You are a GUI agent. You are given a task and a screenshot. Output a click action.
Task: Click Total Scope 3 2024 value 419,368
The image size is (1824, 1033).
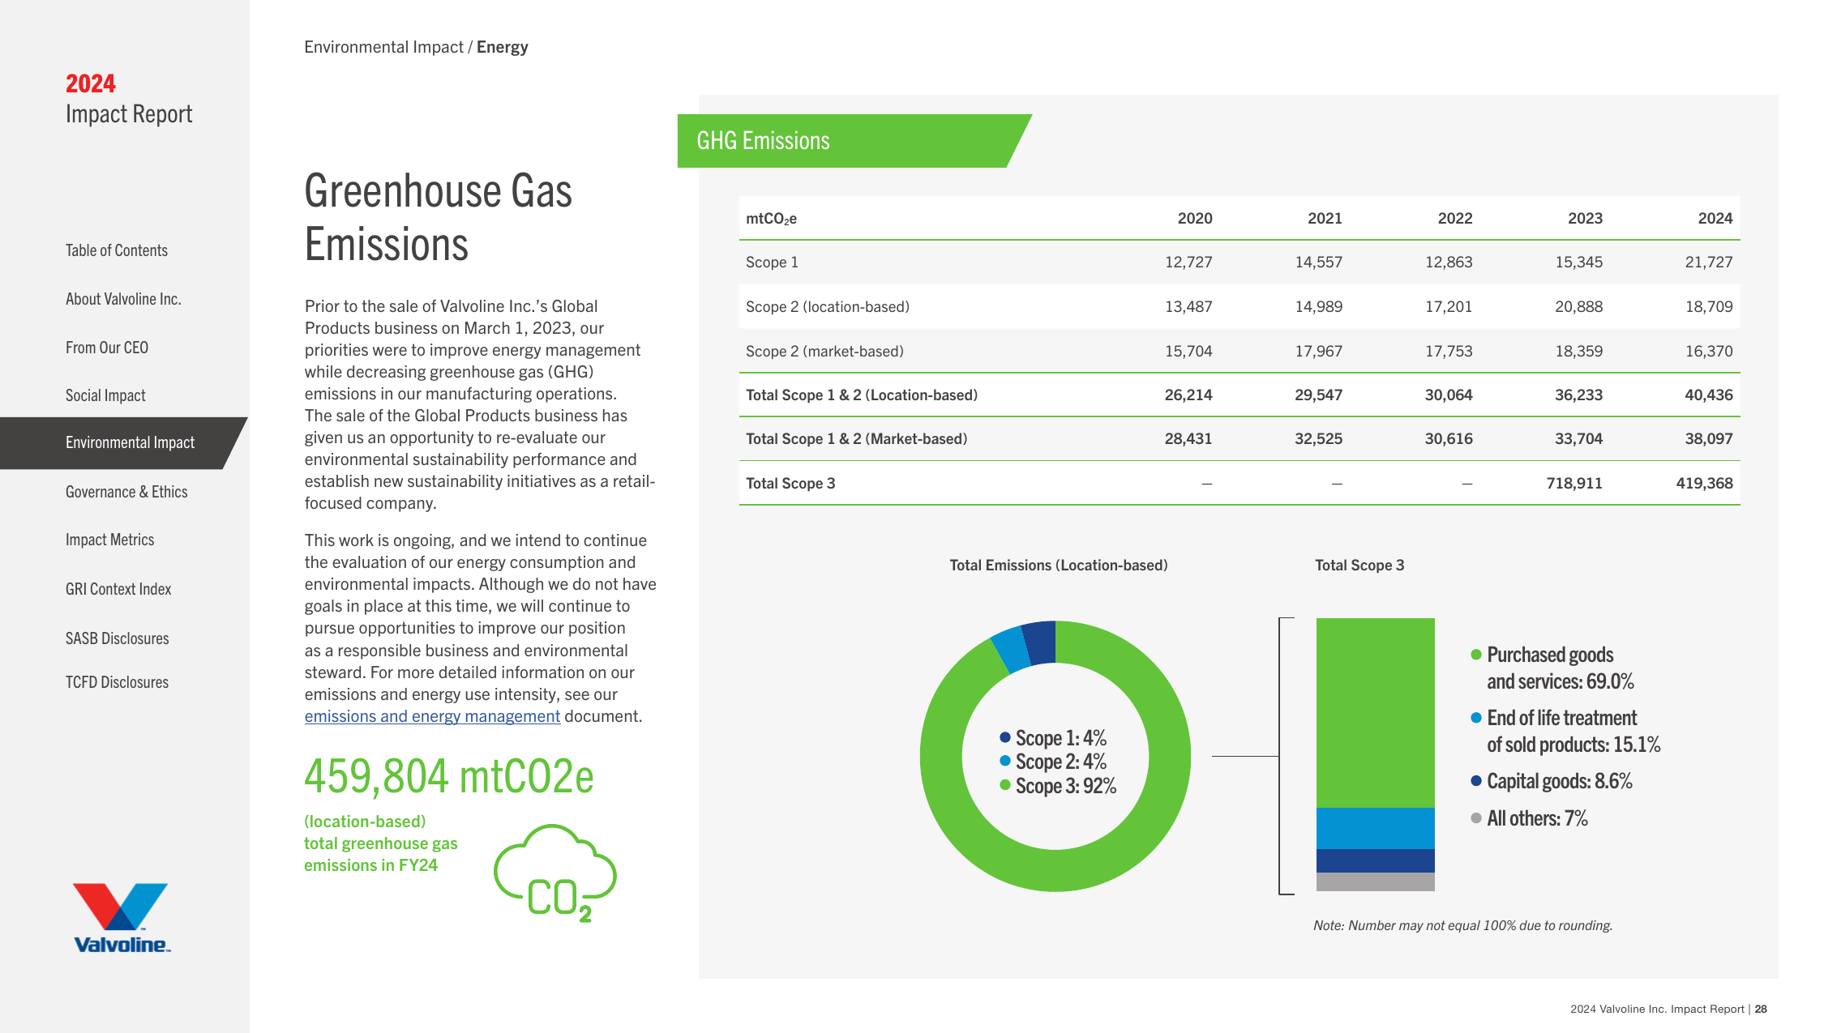click(x=1704, y=483)
